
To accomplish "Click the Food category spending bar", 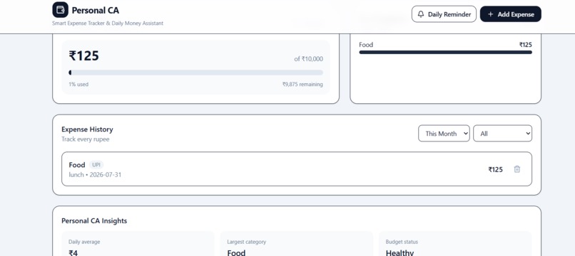I will click(446, 53).
